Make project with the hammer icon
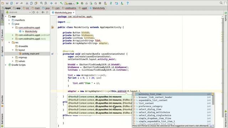 pos(61,3)
